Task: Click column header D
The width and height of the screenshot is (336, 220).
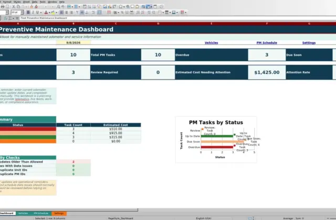Action: tap(158, 24)
